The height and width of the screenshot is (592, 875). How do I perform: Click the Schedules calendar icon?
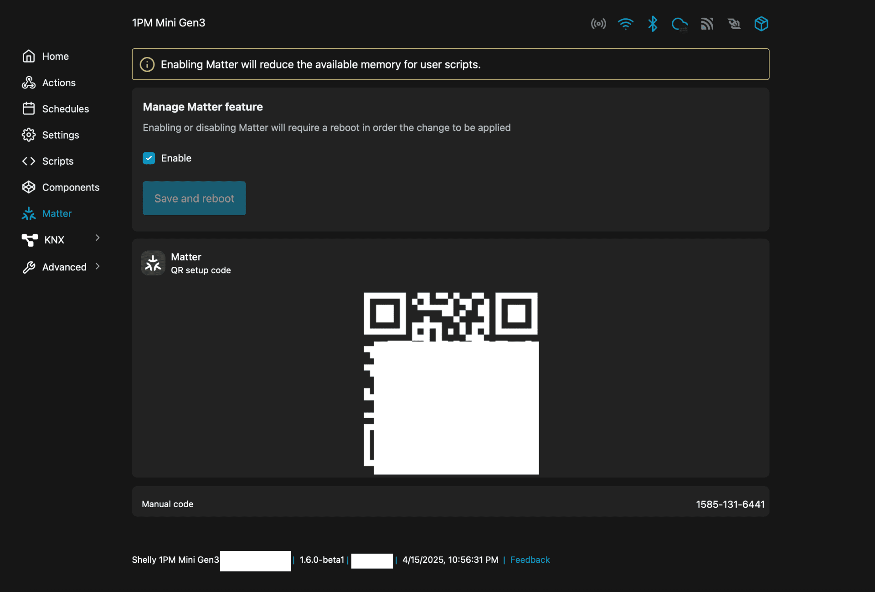(x=29, y=109)
